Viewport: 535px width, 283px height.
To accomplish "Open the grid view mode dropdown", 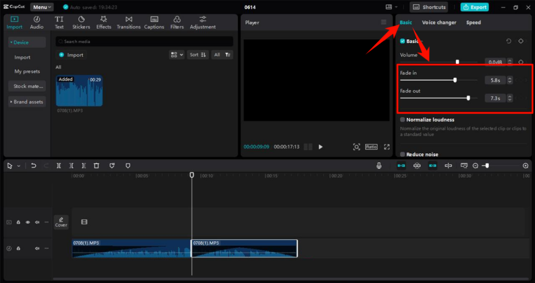I will 177,55.
